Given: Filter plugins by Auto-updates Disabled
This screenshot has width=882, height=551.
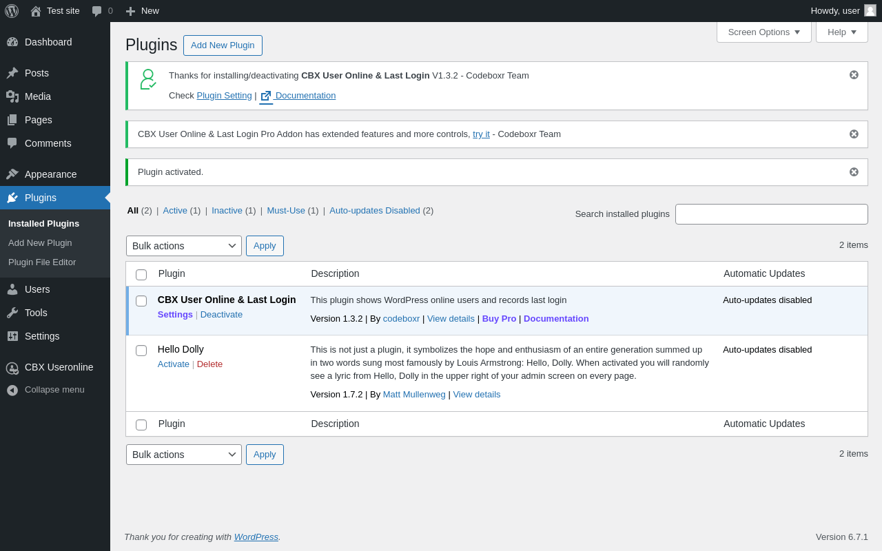Looking at the screenshot, I should pos(375,211).
